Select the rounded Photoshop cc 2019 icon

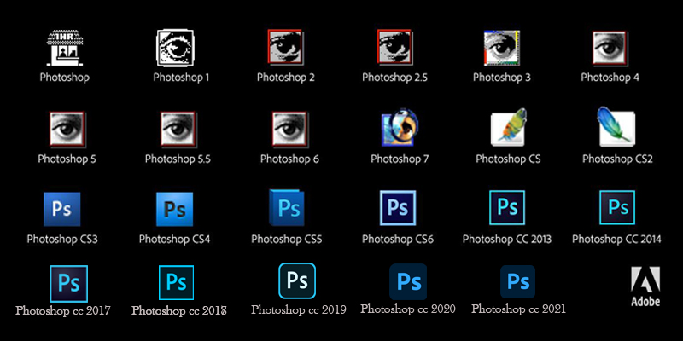(297, 281)
